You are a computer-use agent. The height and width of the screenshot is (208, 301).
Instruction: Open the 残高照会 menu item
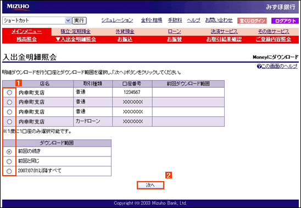(x=26, y=40)
